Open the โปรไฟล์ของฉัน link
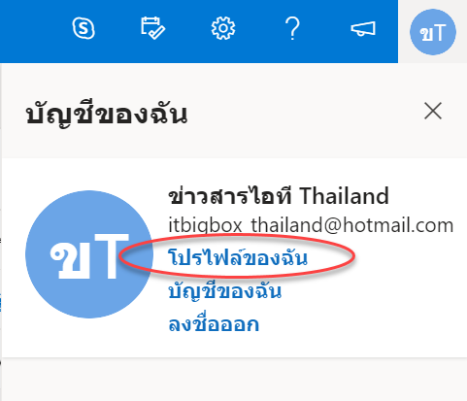467x401 pixels. [x=238, y=257]
